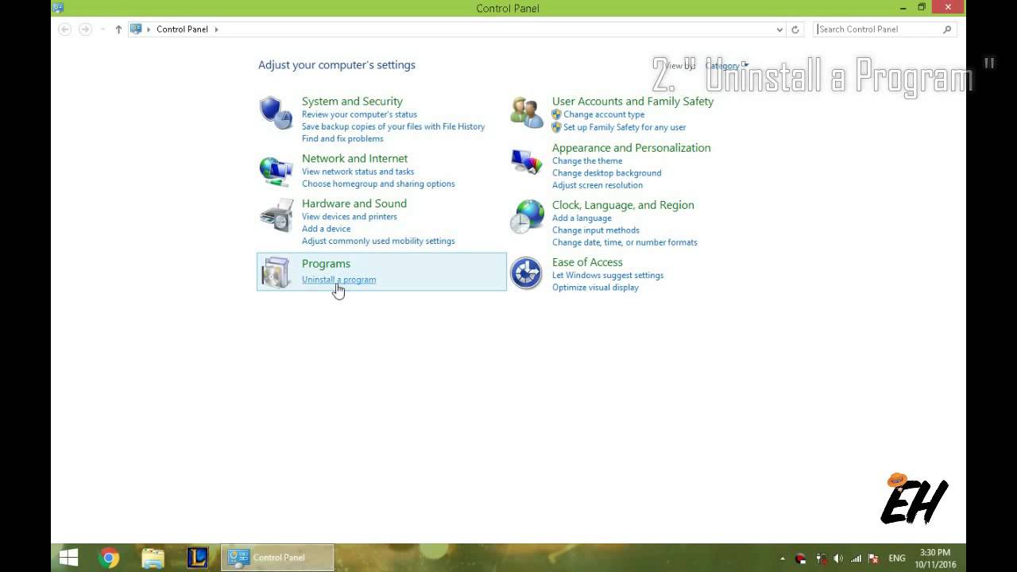Click Adjust screen resolution
The height and width of the screenshot is (572, 1017).
(x=597, y=185)
